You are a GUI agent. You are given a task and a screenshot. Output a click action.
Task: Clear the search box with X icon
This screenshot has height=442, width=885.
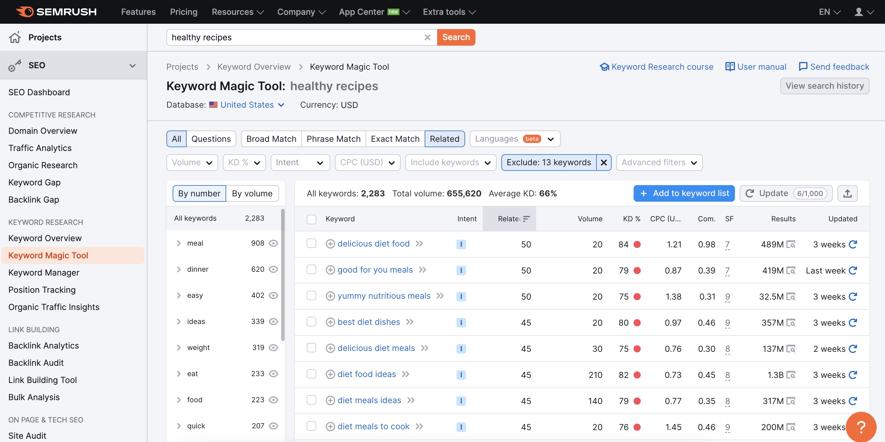pyautogui.click(x=427, y=37)
